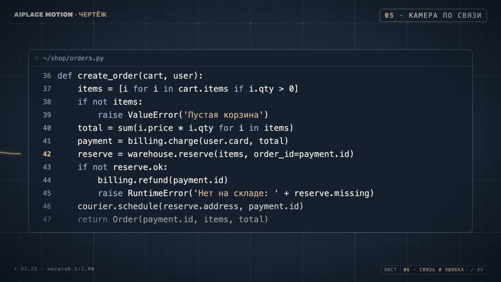Click the масштаб 1:1.00 scale readout
501x282 pixels.
(x=70, y=269)
